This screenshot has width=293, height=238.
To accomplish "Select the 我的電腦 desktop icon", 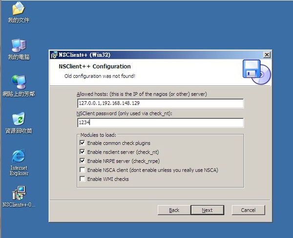I will pyautogui.click(x=19, y=49).
